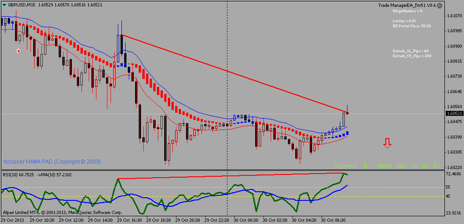Image resolution: width=464 pixels, height=224 pixels.
Task: Click the 1.60305 price scale label
Action: point(454,152)
